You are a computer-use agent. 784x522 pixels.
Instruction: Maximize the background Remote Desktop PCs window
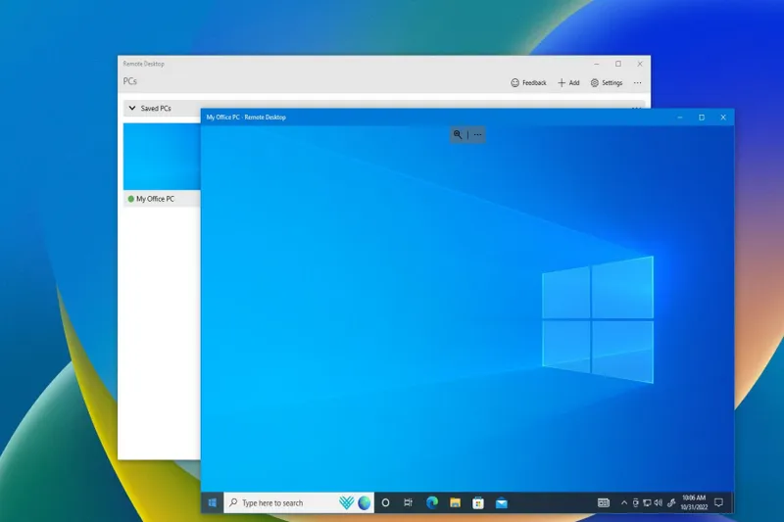click(618, 64)
